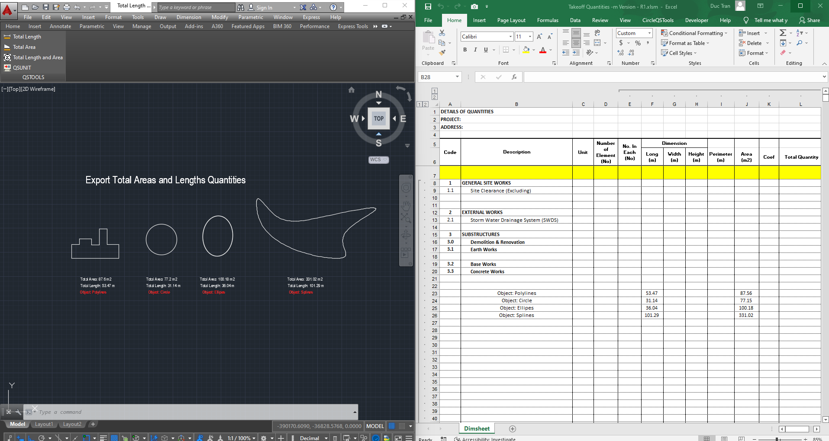Run the Total Length tool in QSTOOLS
The image size is (829, 441).
tap(27, 37)
